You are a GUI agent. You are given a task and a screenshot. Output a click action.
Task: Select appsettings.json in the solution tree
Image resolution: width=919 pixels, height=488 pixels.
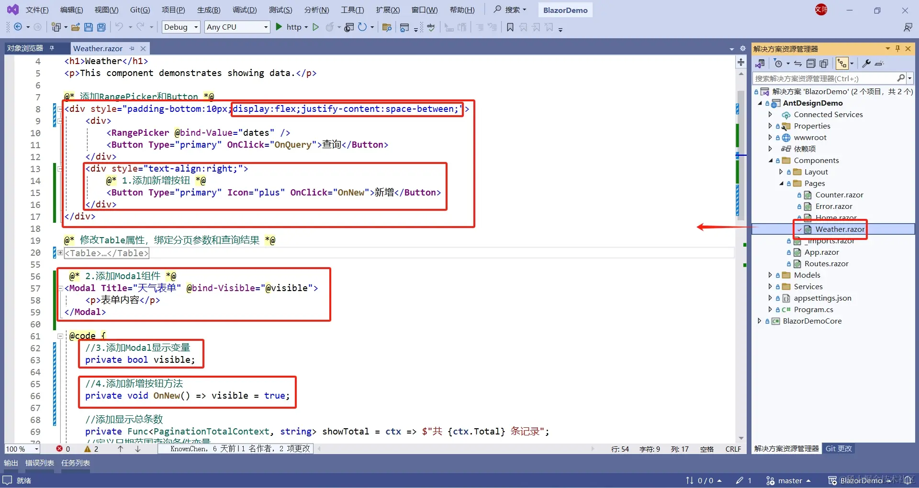click(822, 298)
